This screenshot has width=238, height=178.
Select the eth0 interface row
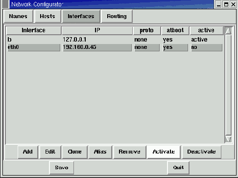coord(115,47)
